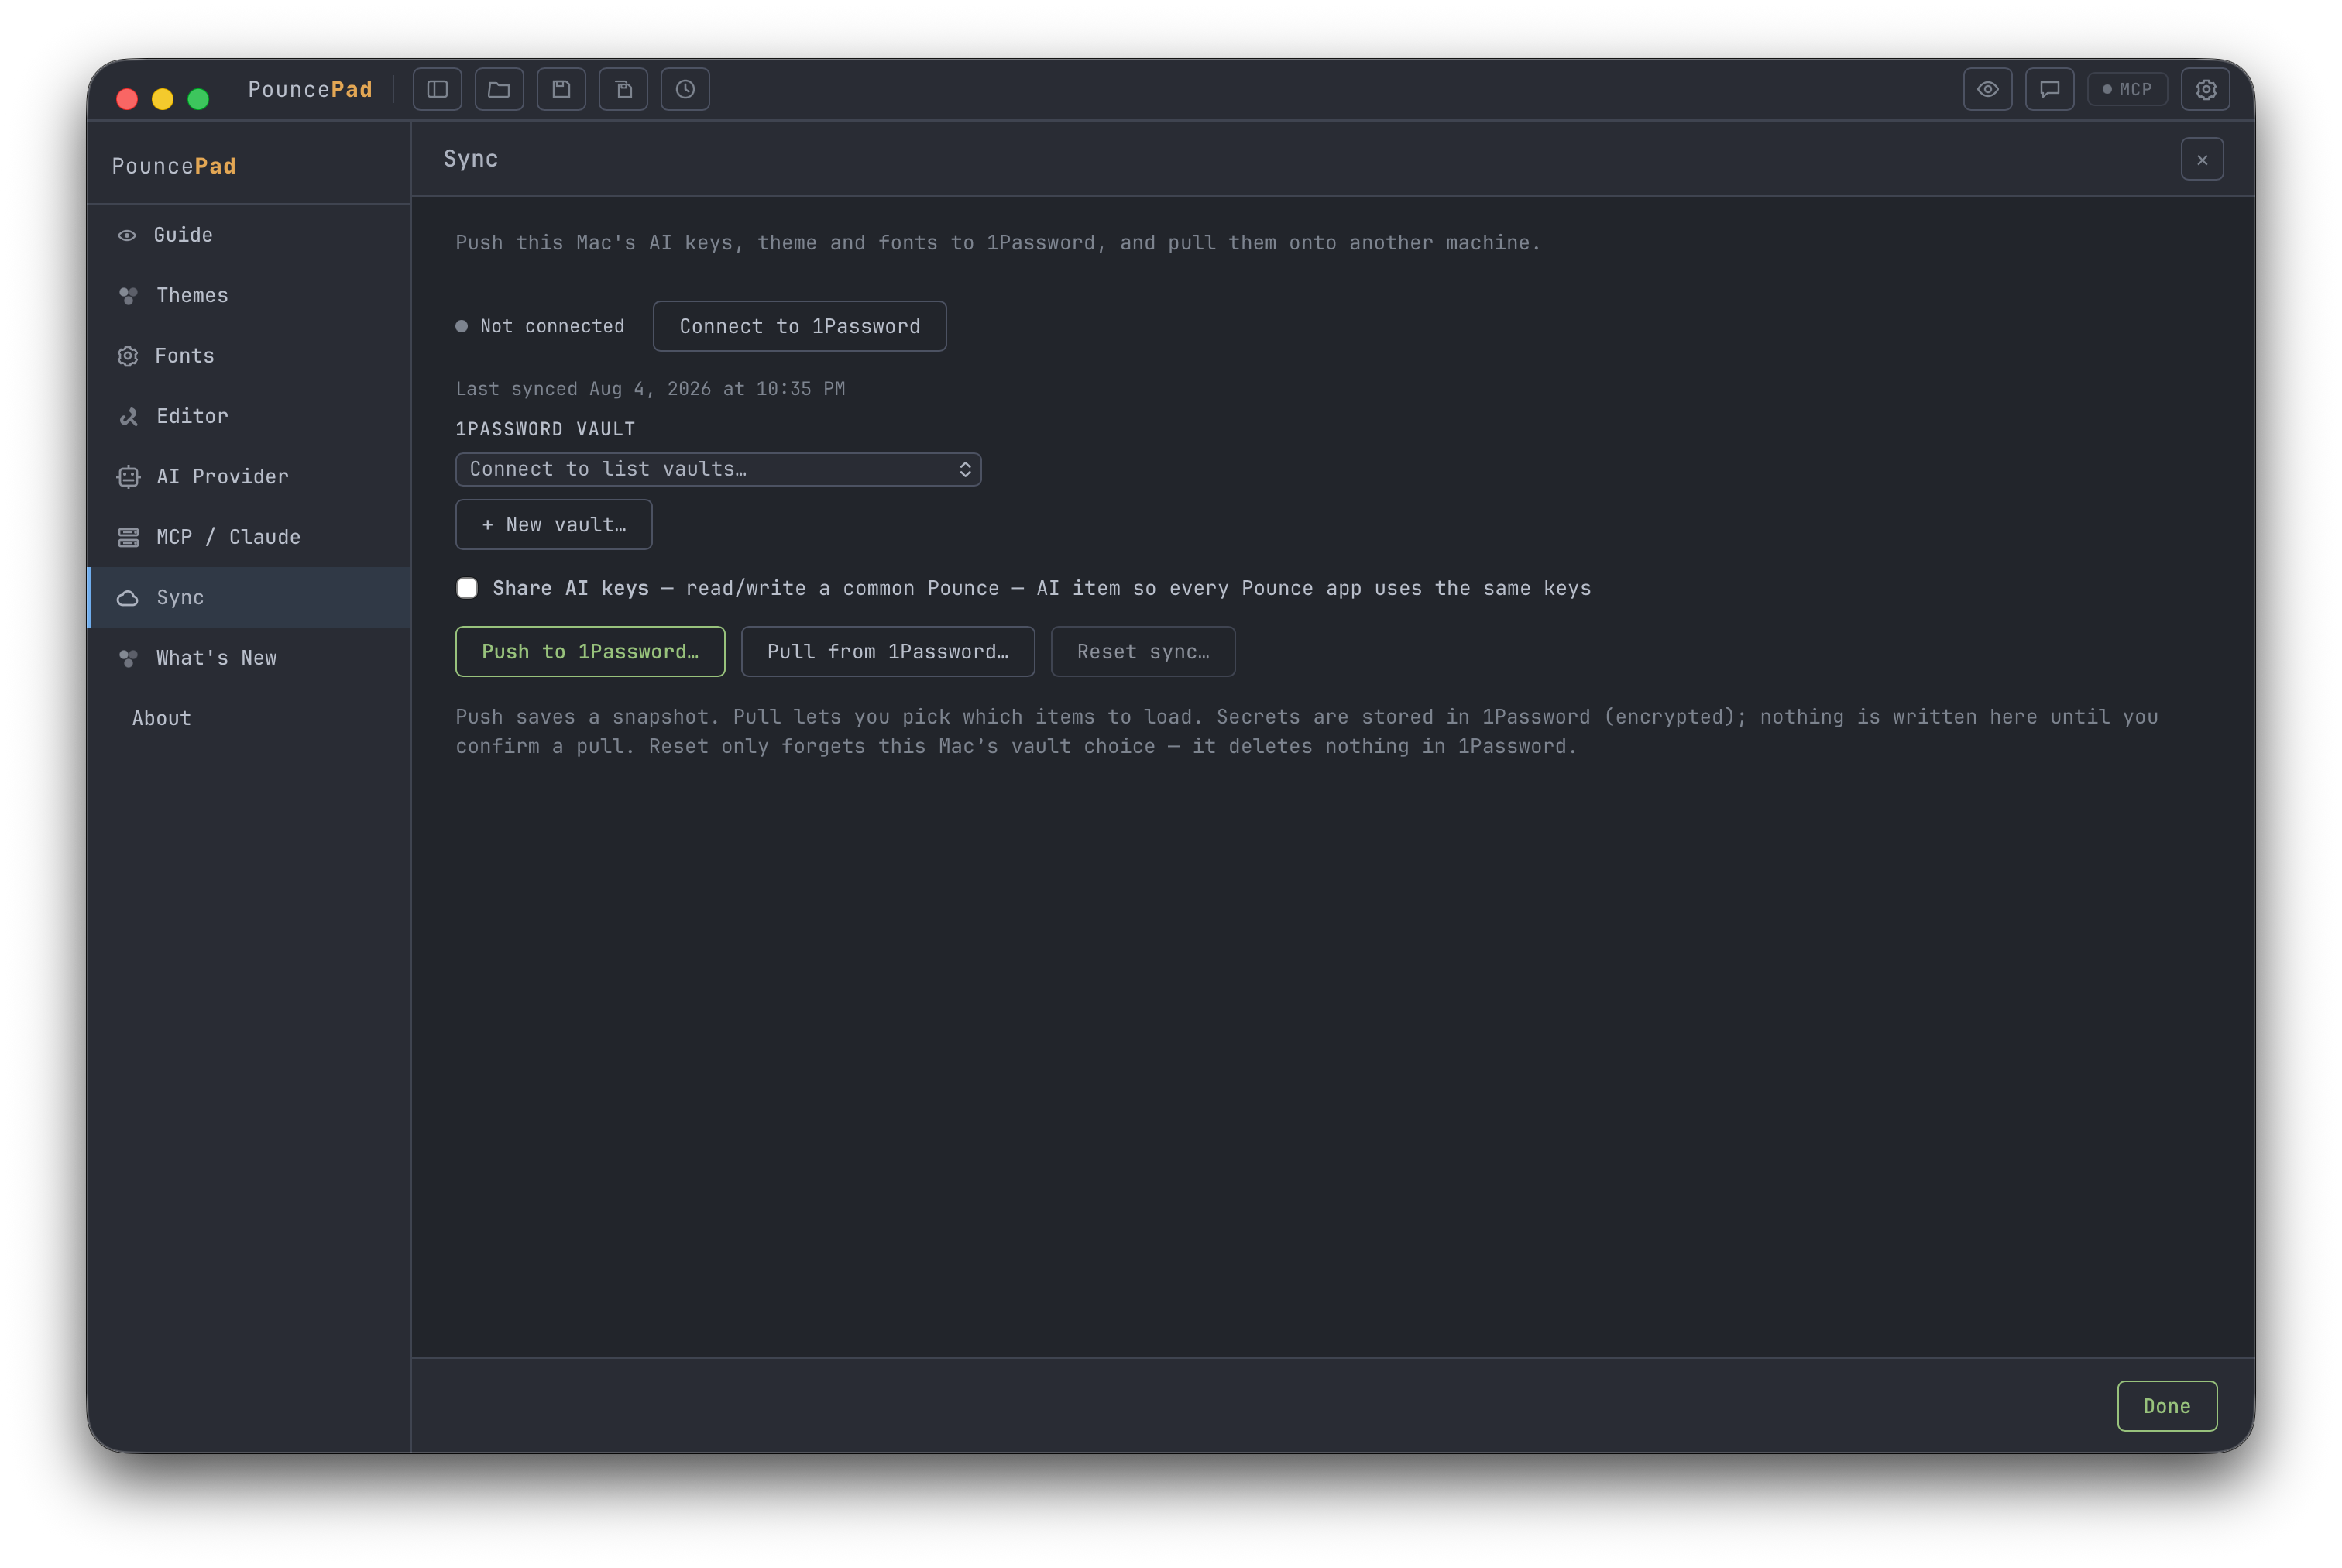Enable the Share AI keys checkbox
This screenshot has height=1568, width=2342.
pyautogui.click(x=467, y=588)
